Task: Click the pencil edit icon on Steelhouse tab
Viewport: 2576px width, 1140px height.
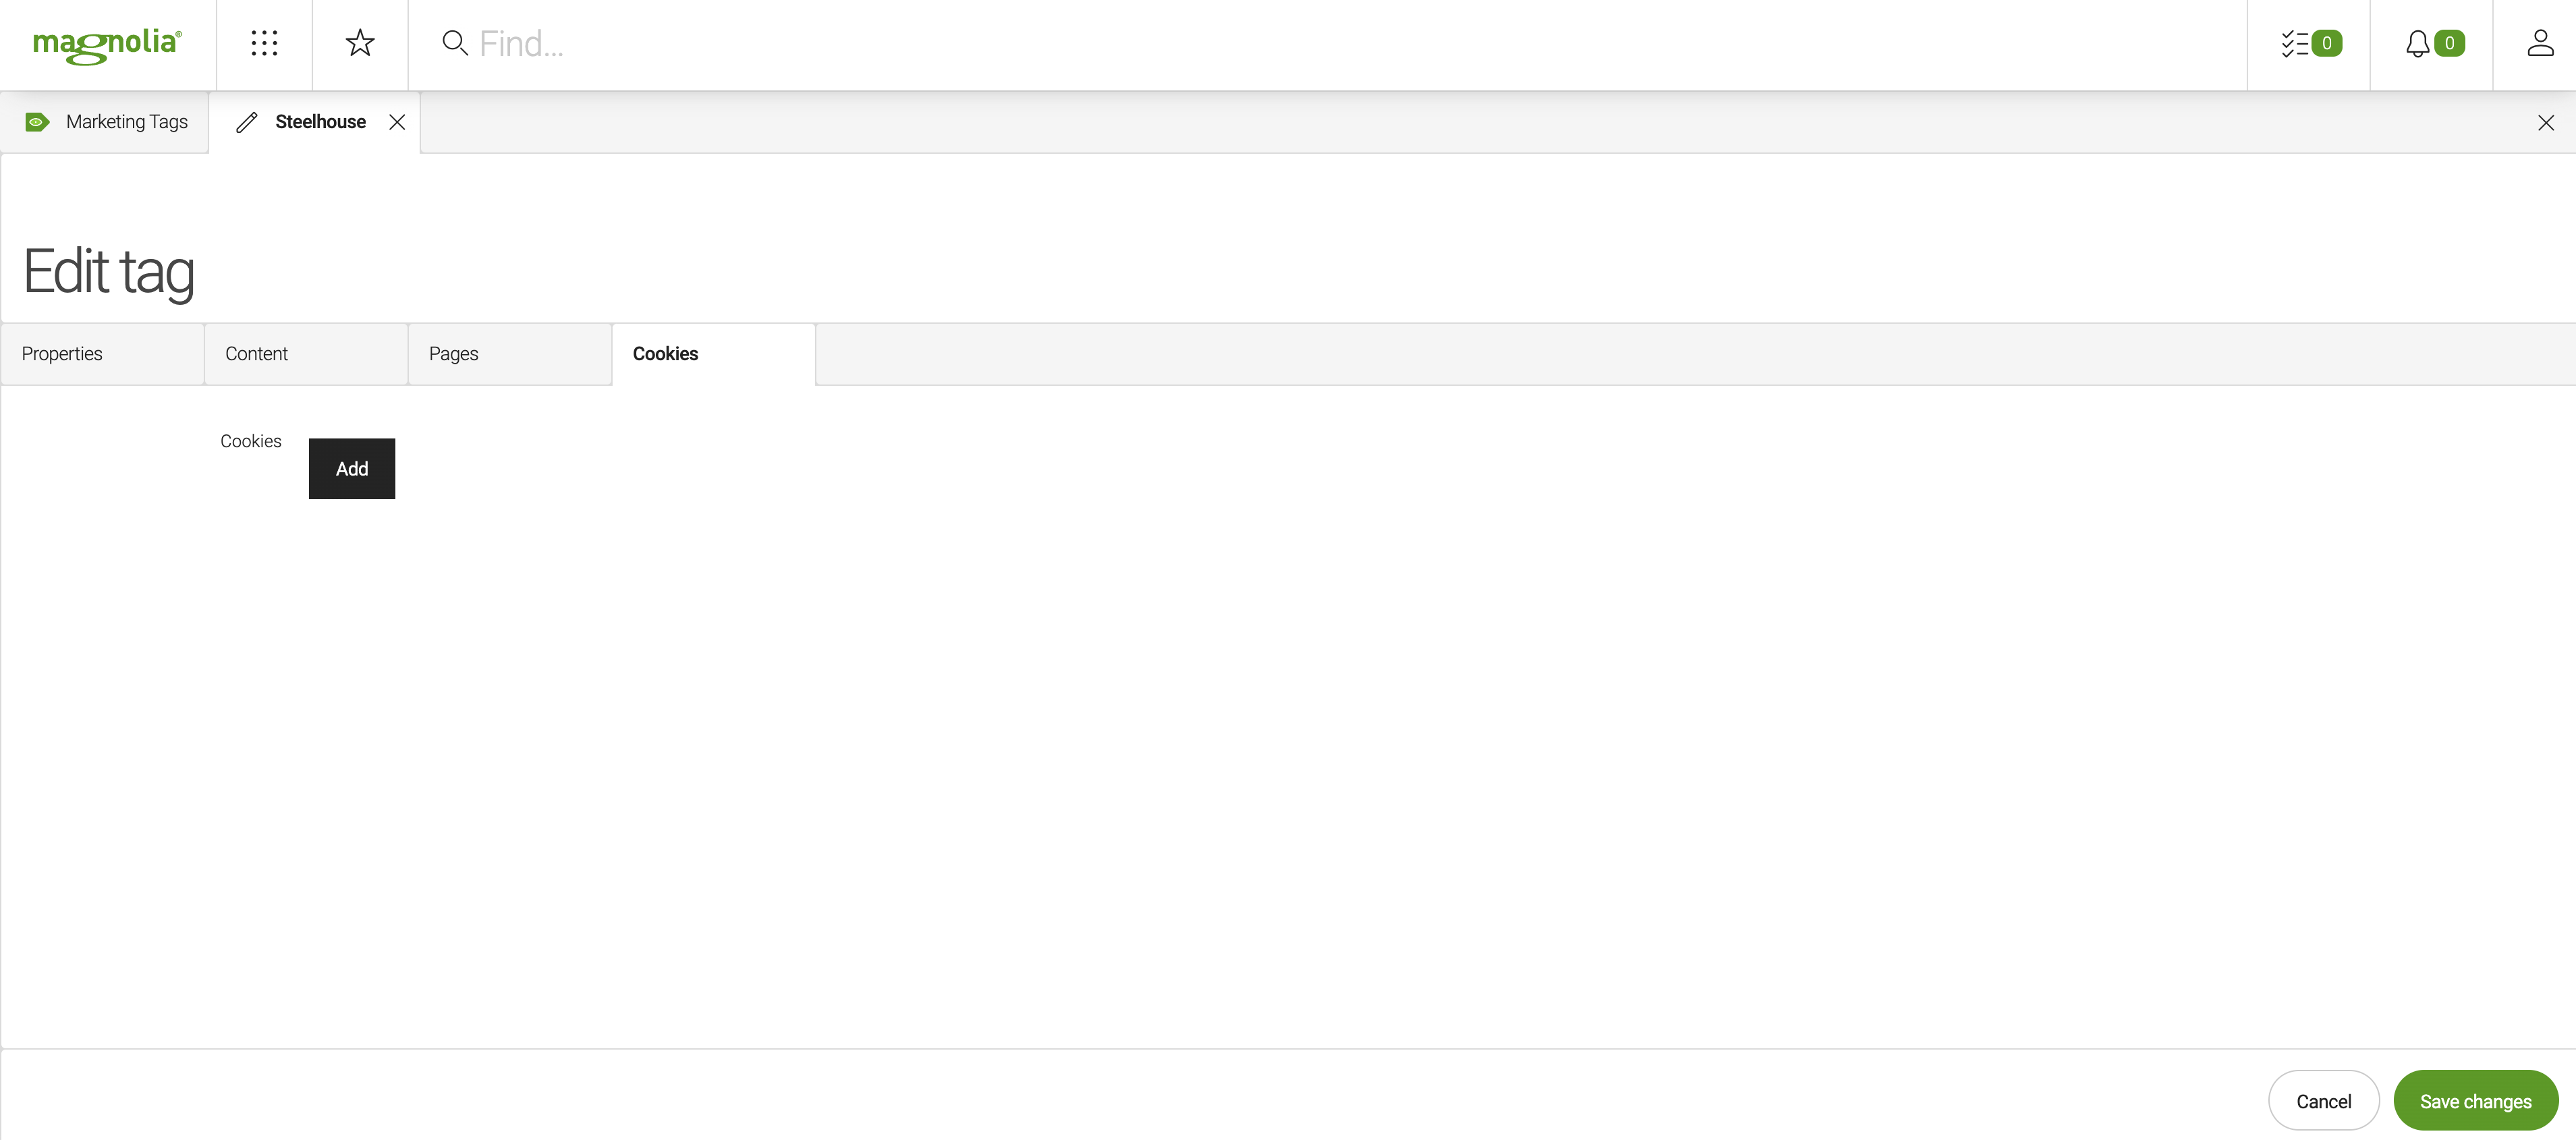Action: pos(246,121)
